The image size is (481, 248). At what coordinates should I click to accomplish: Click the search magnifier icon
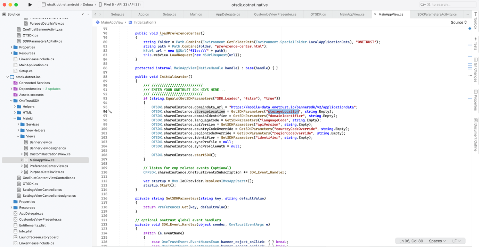tap(423, 5)
